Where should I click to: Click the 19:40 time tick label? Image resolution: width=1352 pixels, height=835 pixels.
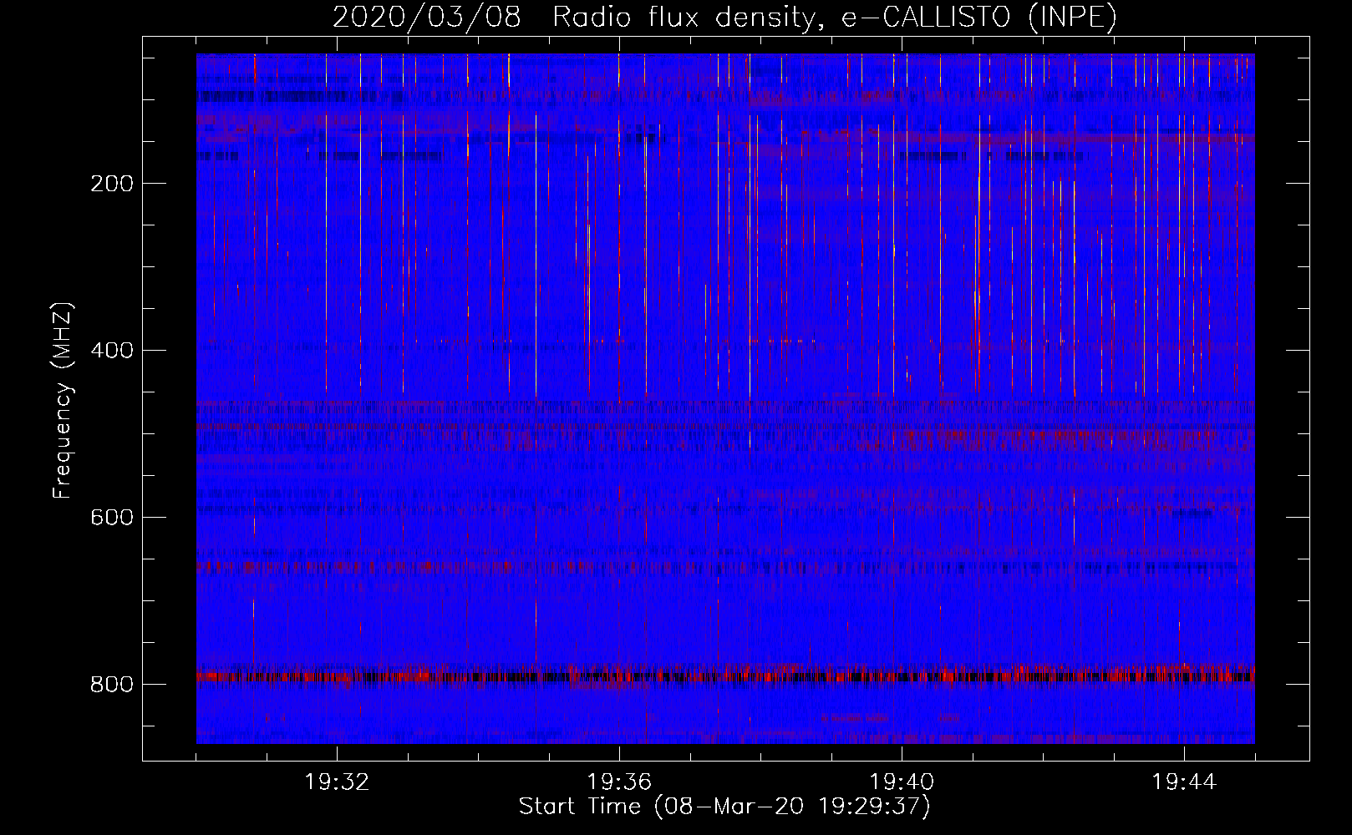902,782
